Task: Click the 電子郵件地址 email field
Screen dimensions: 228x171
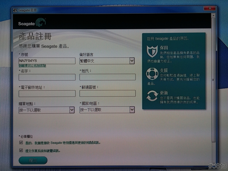Action: point(47,93)
